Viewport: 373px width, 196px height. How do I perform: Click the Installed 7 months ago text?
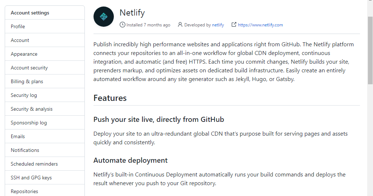[x=148, y=25]
